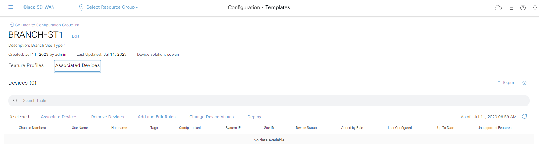Open the help question mark icon
The height and width of the screenshot is (144, 539).
point(523,8)
